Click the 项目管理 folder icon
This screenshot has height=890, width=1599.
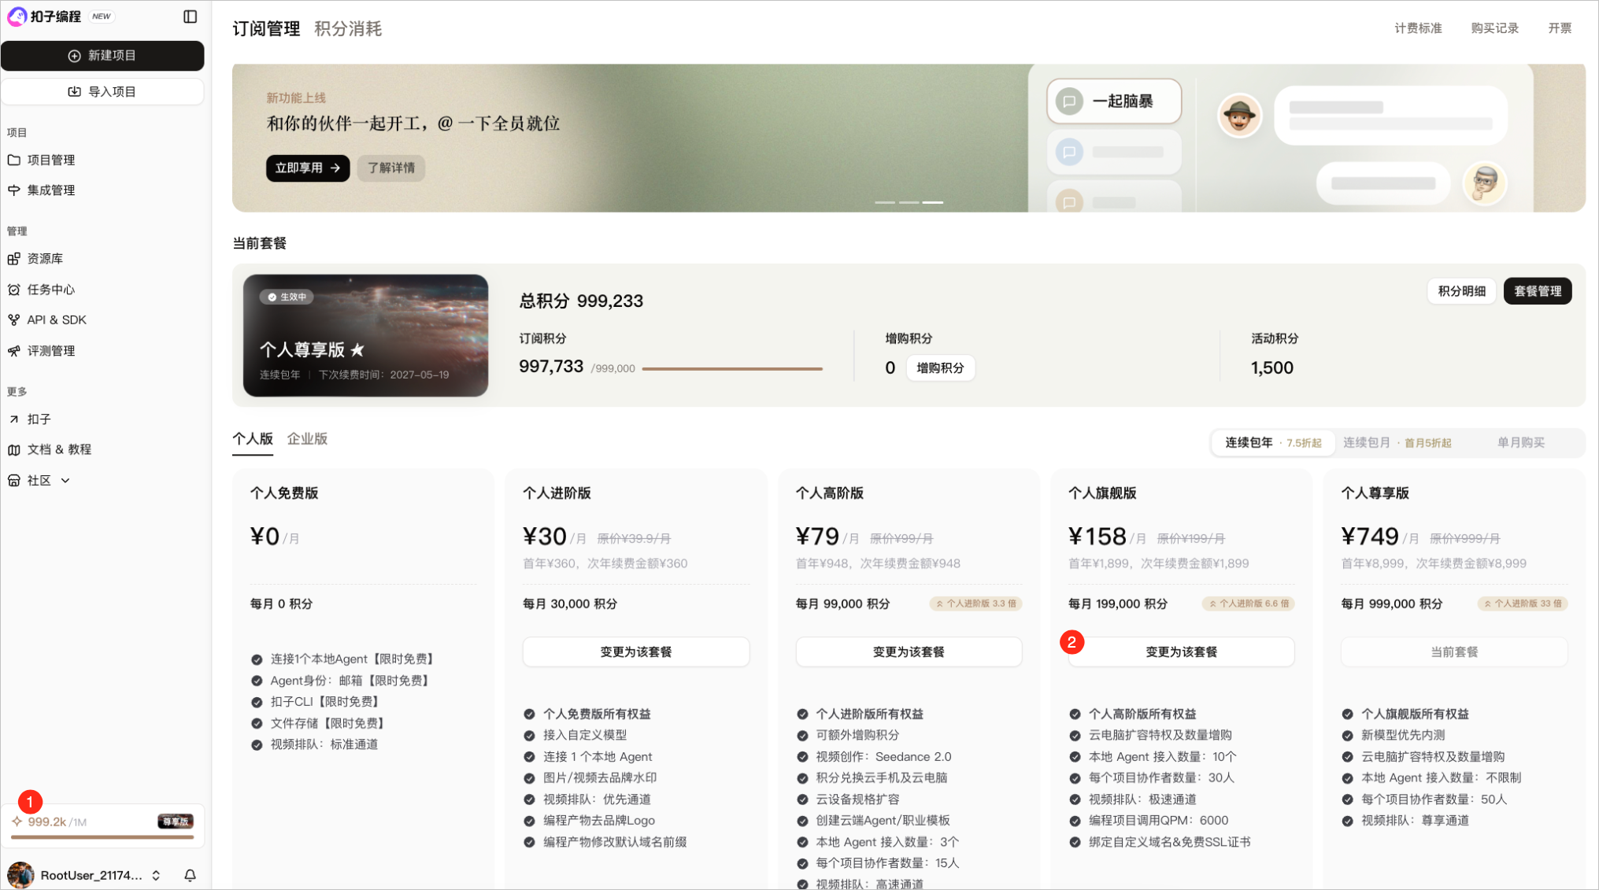(x=14, y=160)
